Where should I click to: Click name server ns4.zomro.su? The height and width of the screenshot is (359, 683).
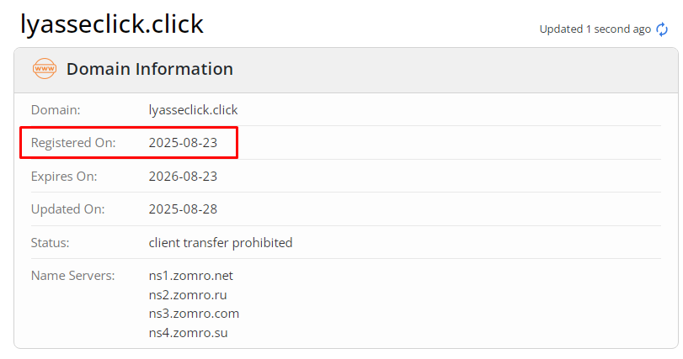point(188,333)
